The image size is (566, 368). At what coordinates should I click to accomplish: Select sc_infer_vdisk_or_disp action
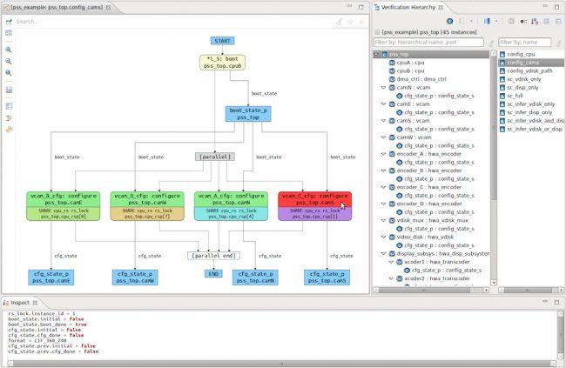535,129
